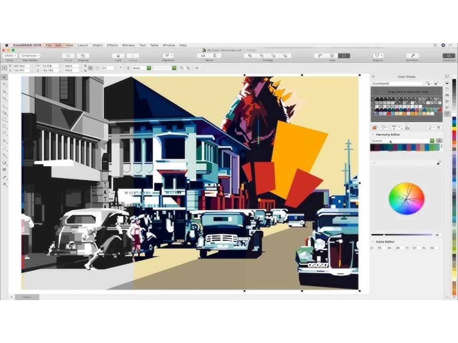
Task: Select the Interactive Fill bucket tool
Action: click(5, 184)
